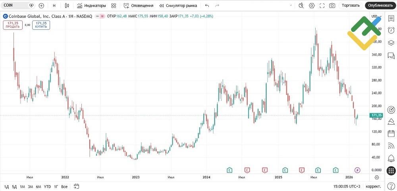Take a chart snapshot with camera icon
This screenshot has width=397, height=191.
(x=332, y=6)
